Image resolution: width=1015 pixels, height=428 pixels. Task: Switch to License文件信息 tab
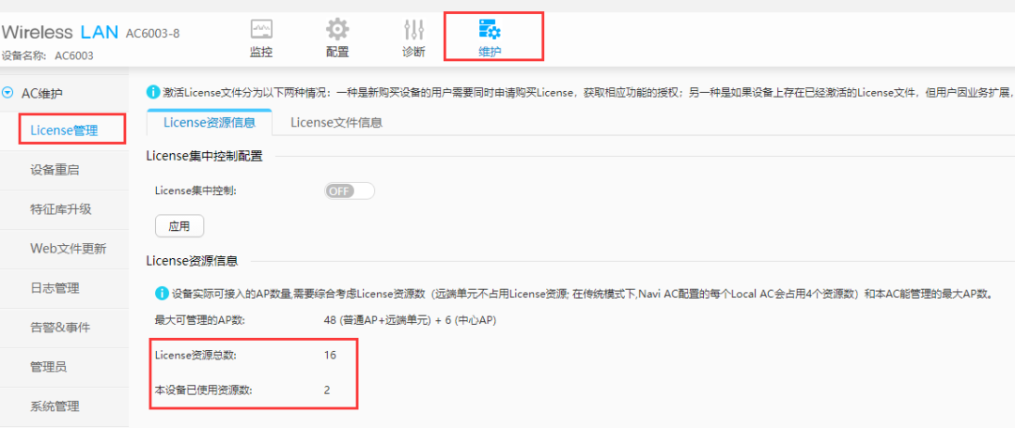(x=336, y=122)
